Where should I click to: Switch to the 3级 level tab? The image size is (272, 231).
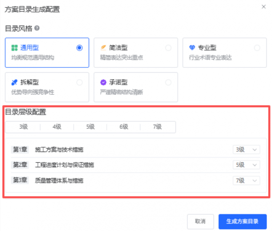(24, 127)
